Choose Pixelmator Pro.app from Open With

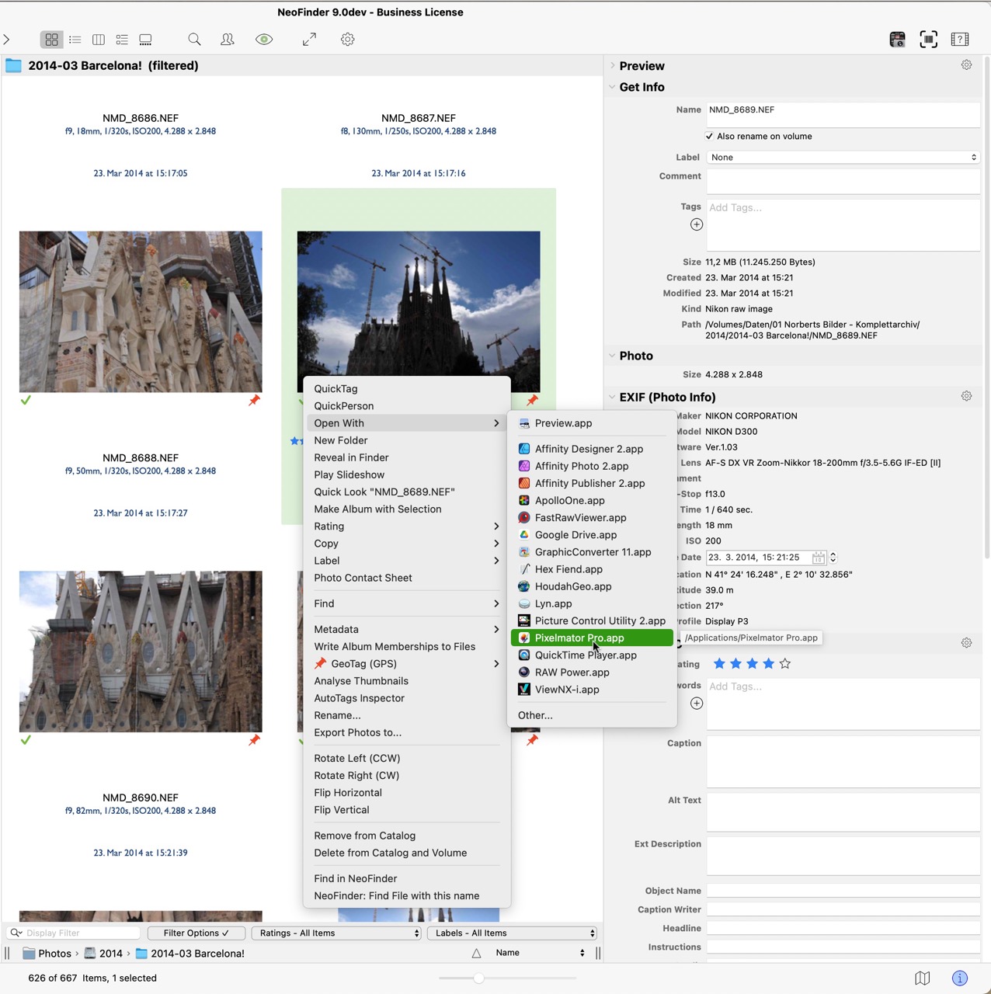coord(592,638)
